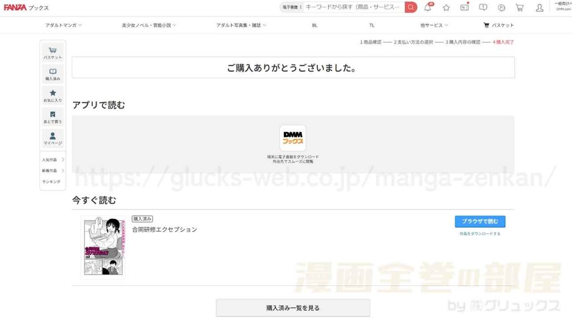Screen dimensions: 572x322
Task: Open お気に入り in left sidebar
Action: (53, 96)
